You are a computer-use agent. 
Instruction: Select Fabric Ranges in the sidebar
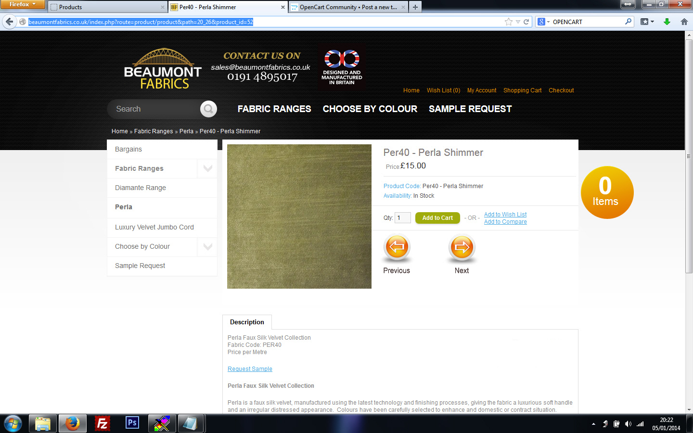coord(139,168)
